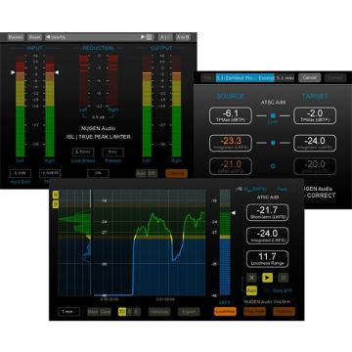Viewport: 352px width, 352px height.
Task: Toggle the true peak limiter link icon
Action: click(274, 115)
